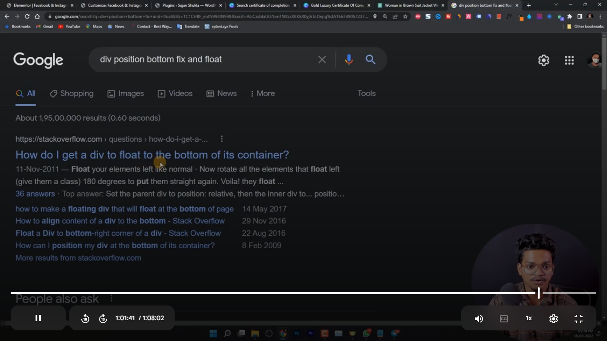This screenshot has width=607, height=341.
Task: Open Google quick settings gear
Action: (x=543, y=60)
